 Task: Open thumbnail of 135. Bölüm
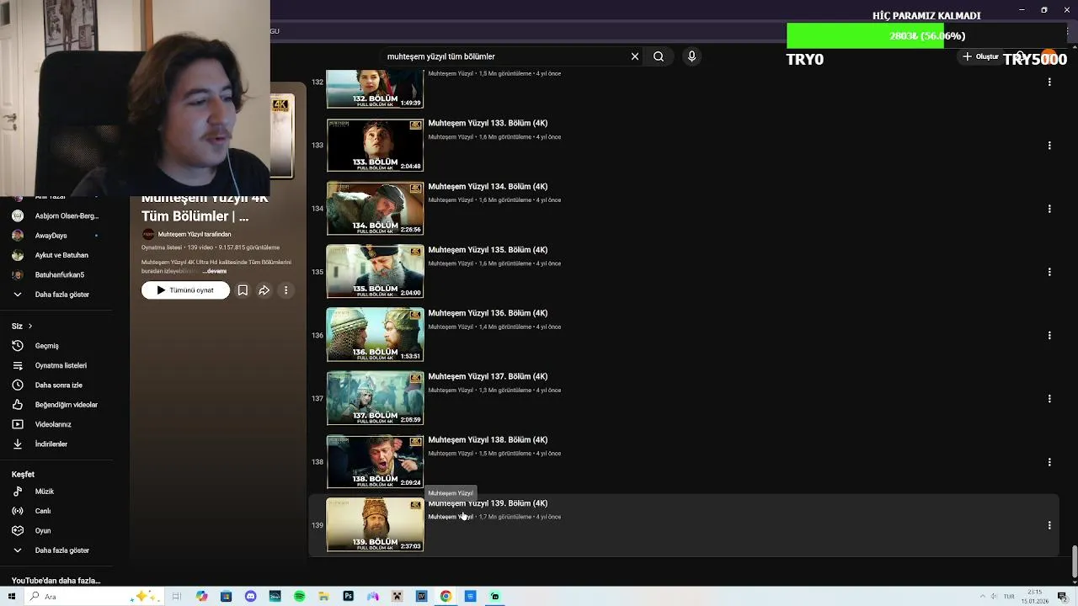tap(375, 271)
